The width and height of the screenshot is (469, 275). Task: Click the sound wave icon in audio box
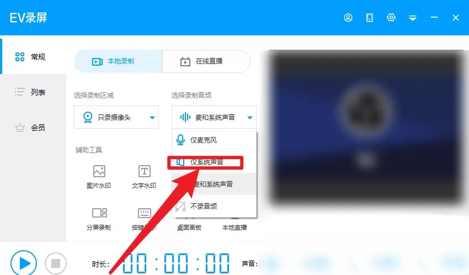point(185,117)
